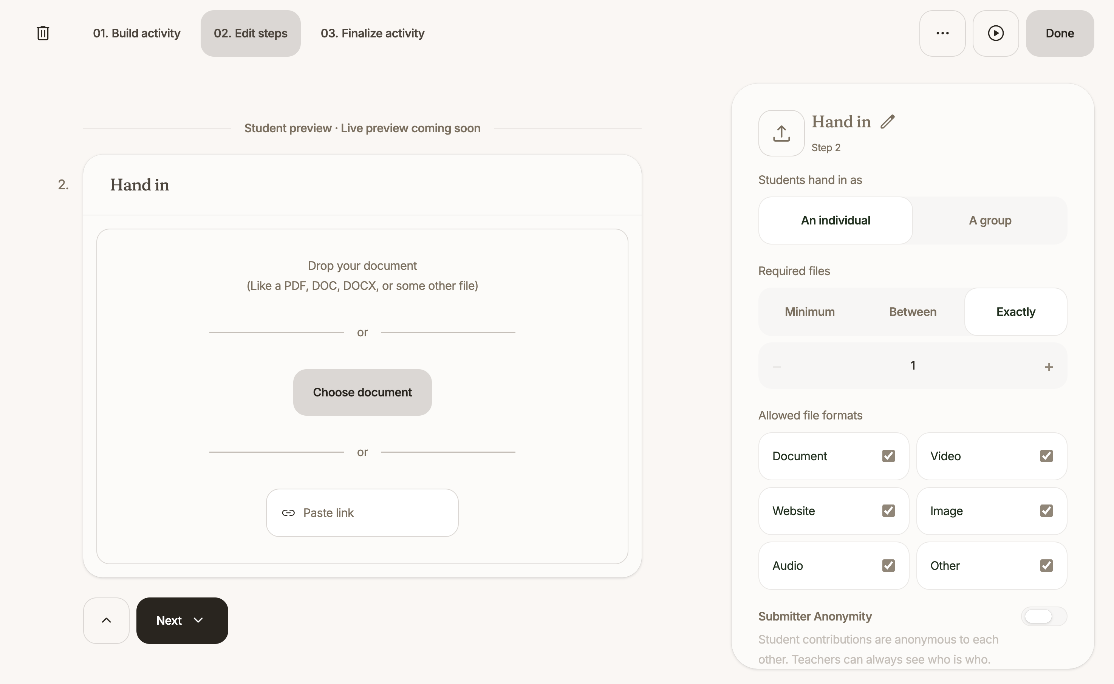Click the upload icon for Step 2

(x=781, y=133)
